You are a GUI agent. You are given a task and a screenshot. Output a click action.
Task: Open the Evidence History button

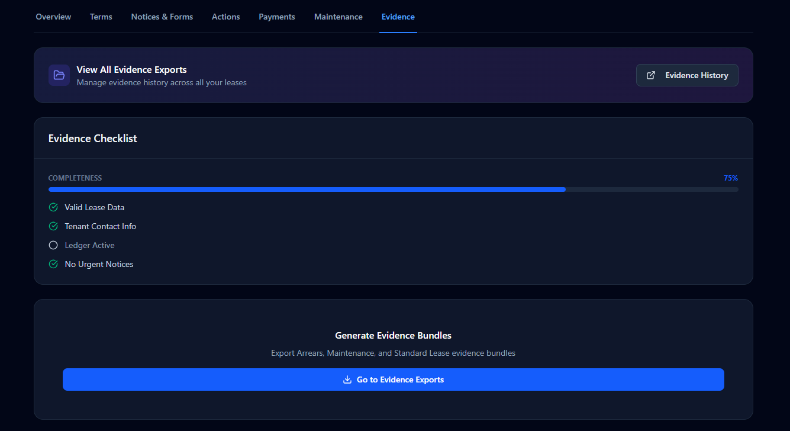point(687,75)
